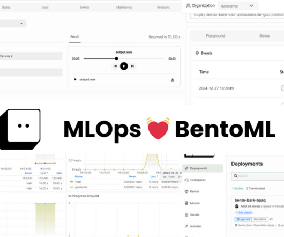
Task: Click the Google Cloud icon in deployment card
Action: tap(279, 225)
